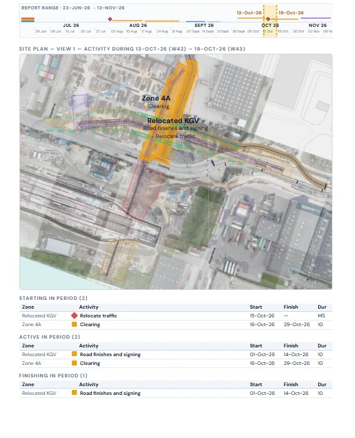Click the 29 Jun week tick label
This screenshot has height=438, width=355.
pyautogui.click(x=41, y=31)
